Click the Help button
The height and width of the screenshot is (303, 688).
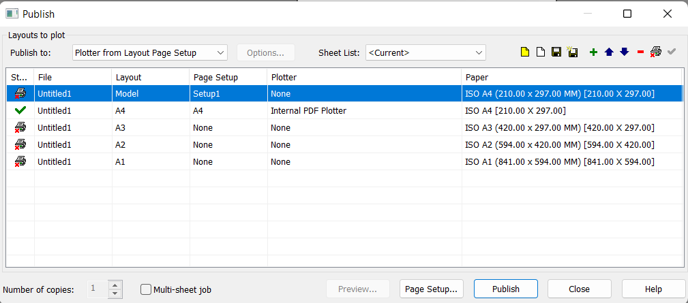click(x=653, y=289)
